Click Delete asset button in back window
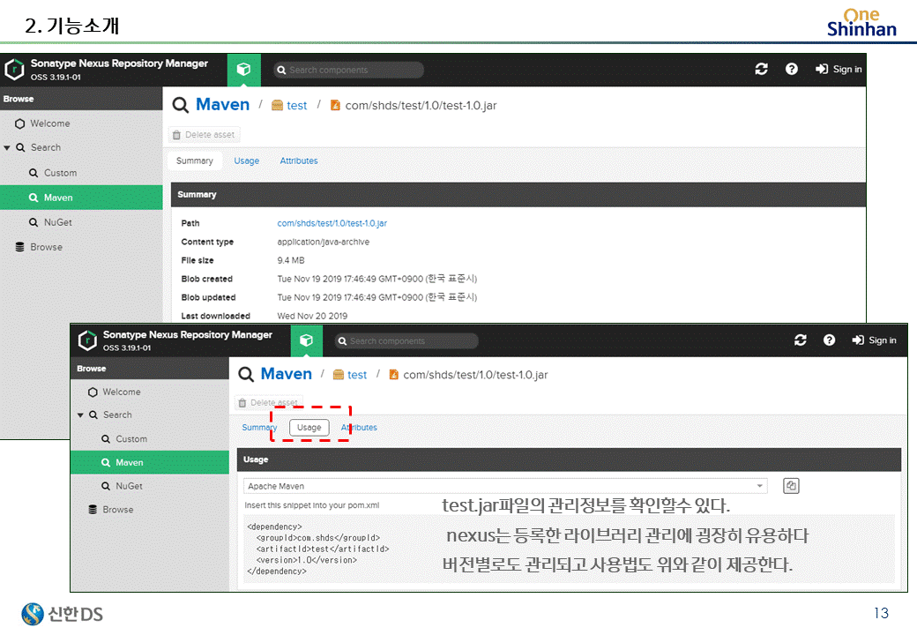 coord(204,134)
